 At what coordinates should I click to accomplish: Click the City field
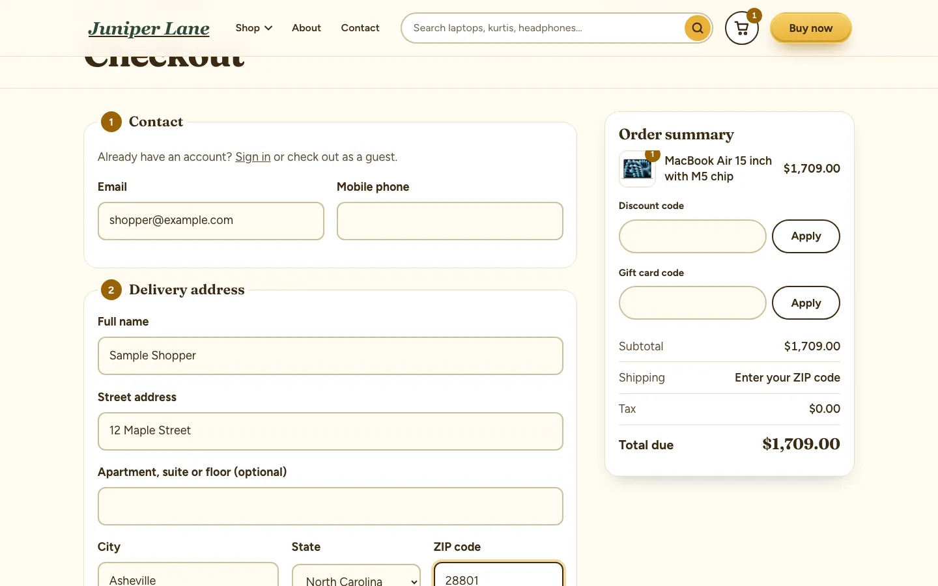[188, 575]
